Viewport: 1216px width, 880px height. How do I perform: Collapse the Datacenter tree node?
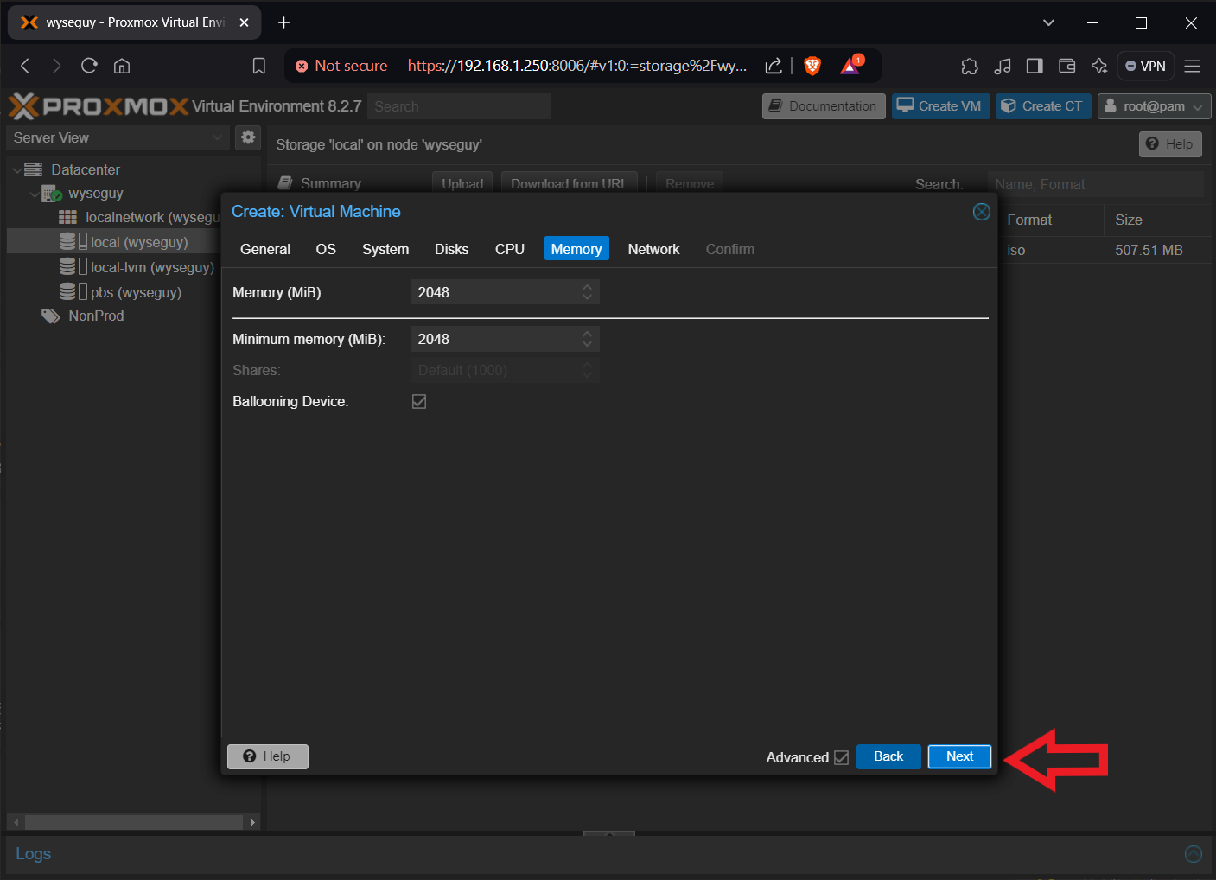(16, 170)
